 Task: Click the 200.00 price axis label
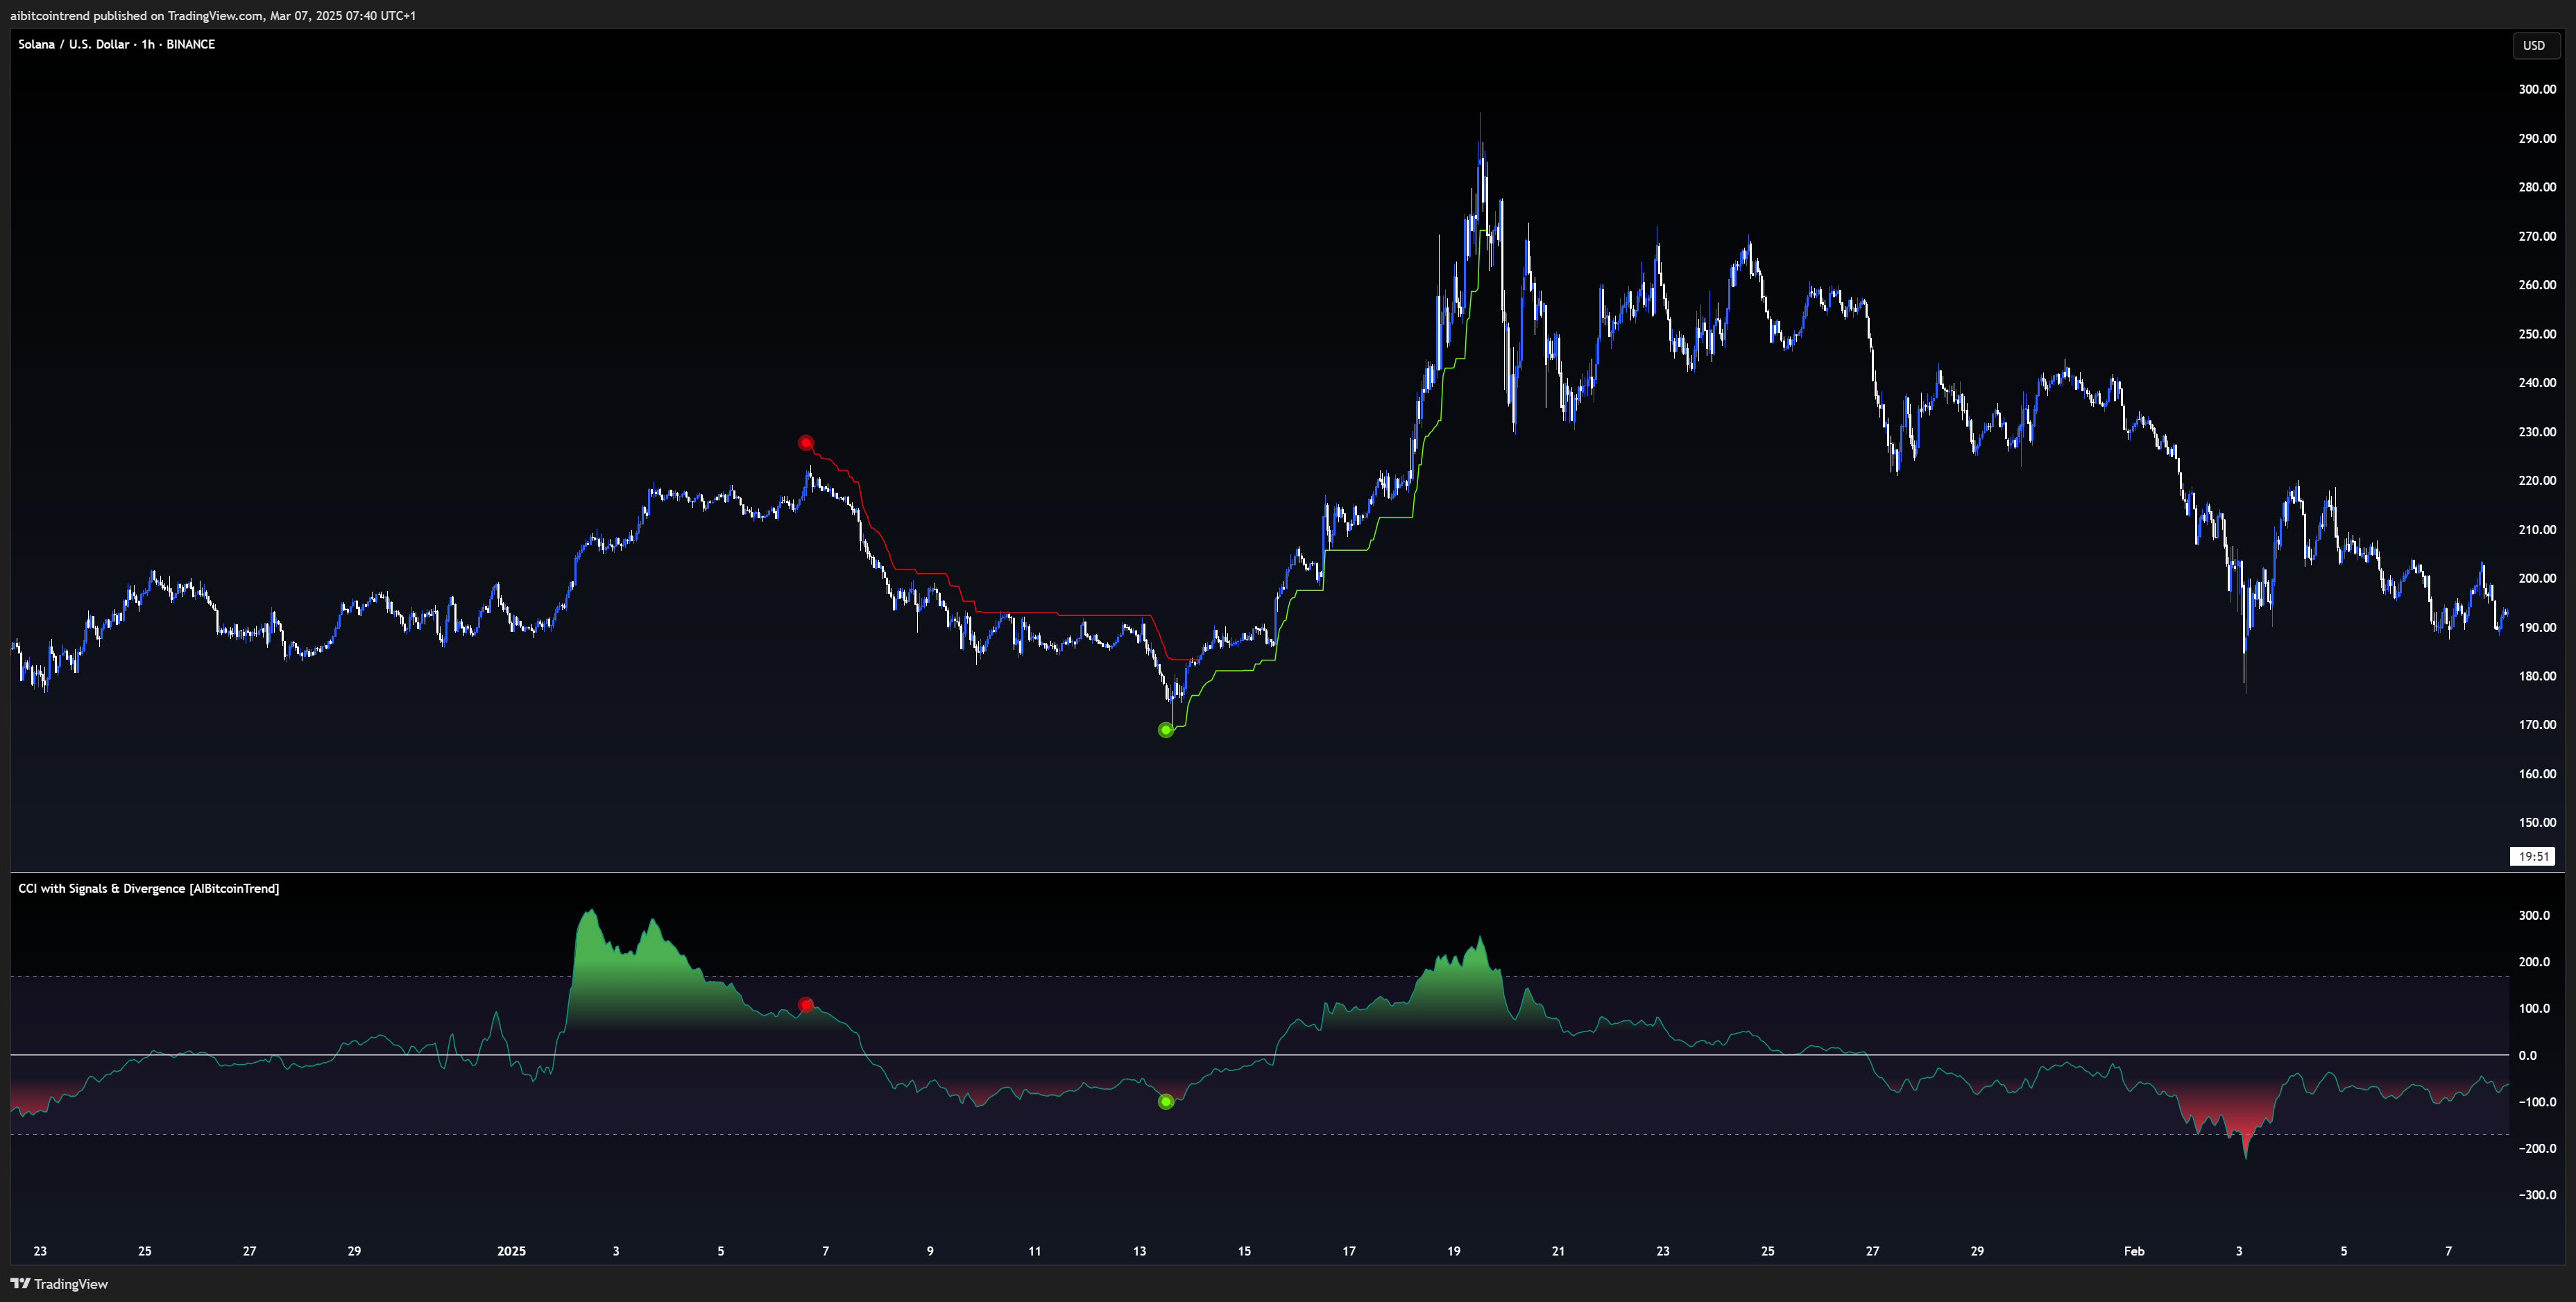tap(2537, 578)
